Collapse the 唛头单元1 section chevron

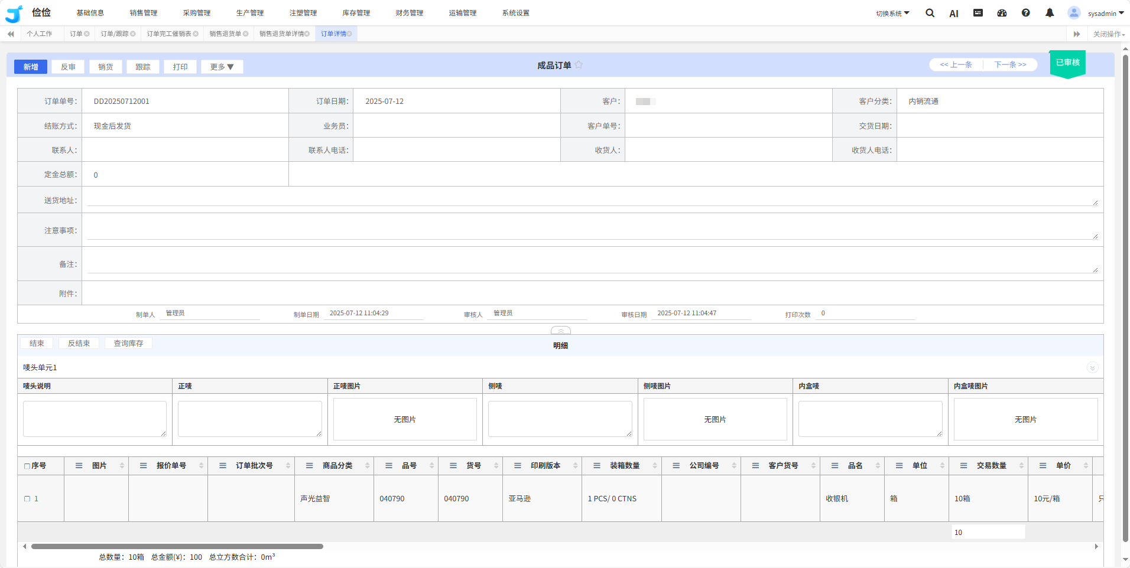pyautogui.click(x=1092, y=368)
